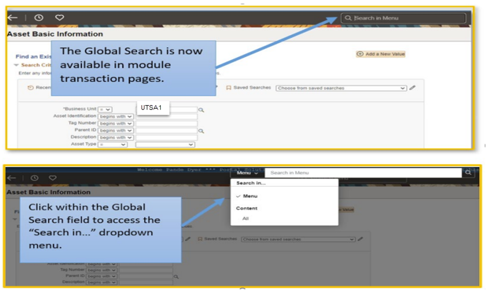Viewport: 488px width, 294px height.
Task: Open Description begins with dropdown in bottom screenshot
Action: [102, 282]
